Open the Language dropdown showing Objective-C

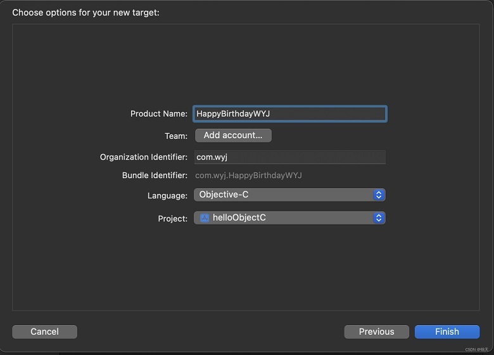[289, 195]
